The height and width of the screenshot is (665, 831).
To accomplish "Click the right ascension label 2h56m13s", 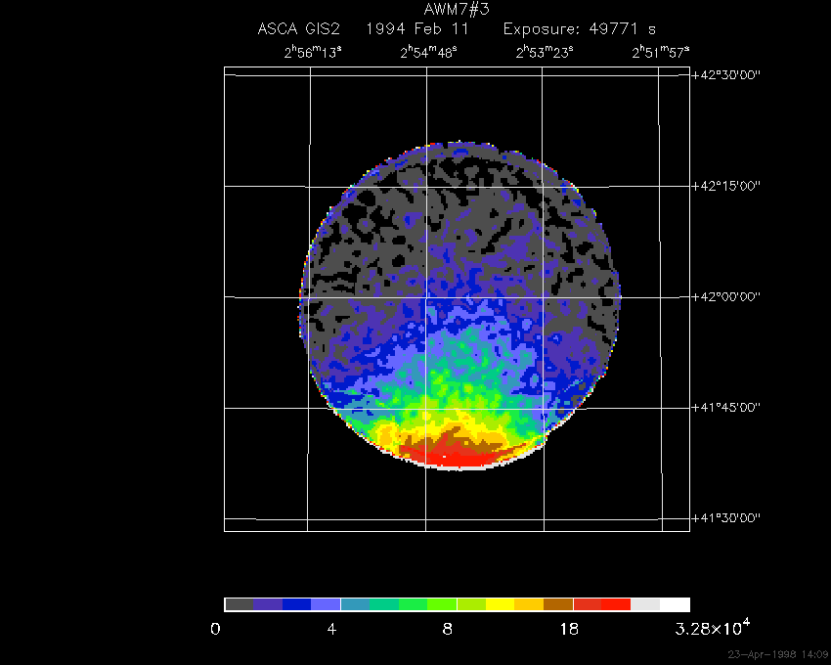I will point(313,52).
